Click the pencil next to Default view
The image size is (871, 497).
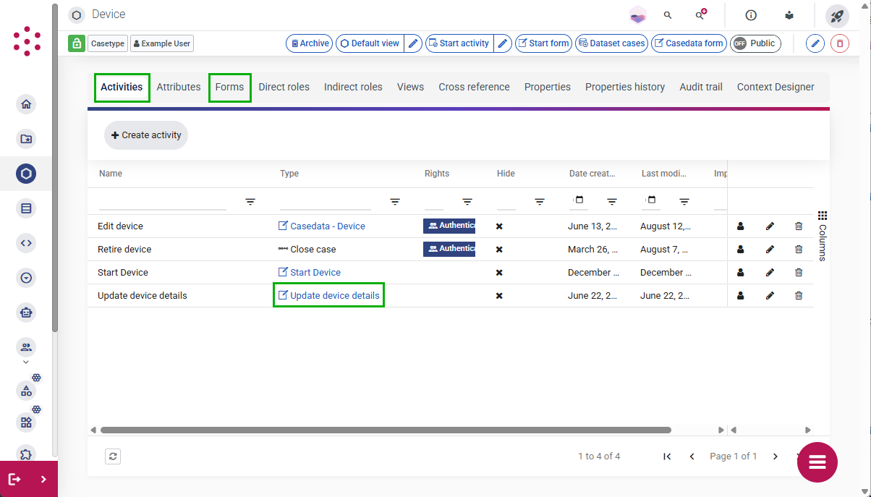(x=413, y=43)
